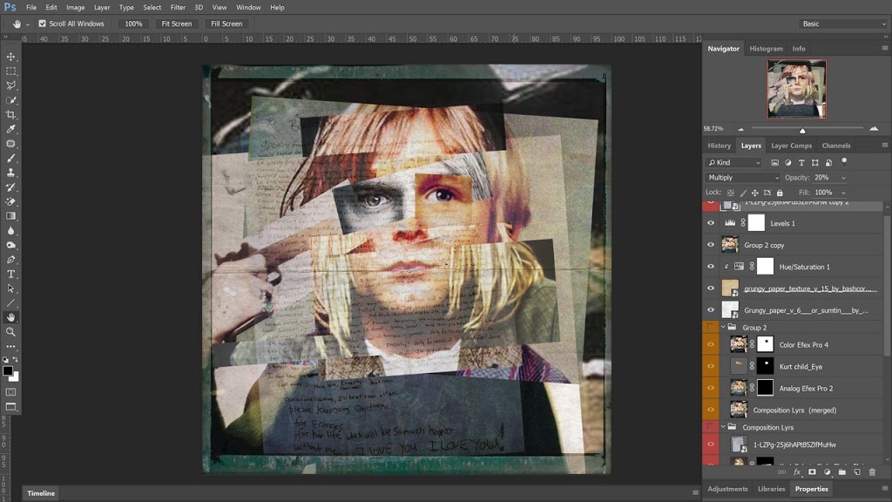Switch to the Histogram tab

[766, 49]
